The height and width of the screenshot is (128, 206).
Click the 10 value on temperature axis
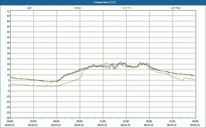tap(8, 75)
